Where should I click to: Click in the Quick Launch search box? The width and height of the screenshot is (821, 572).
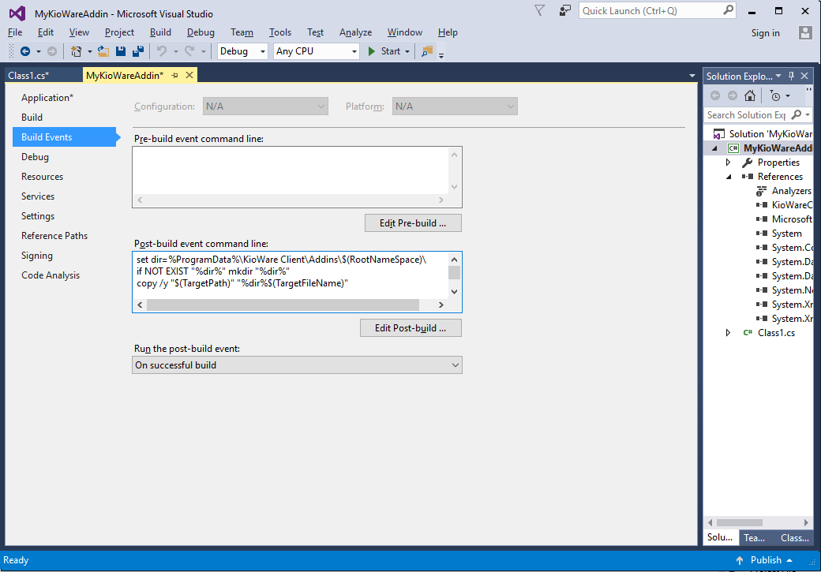click(650, 10)
